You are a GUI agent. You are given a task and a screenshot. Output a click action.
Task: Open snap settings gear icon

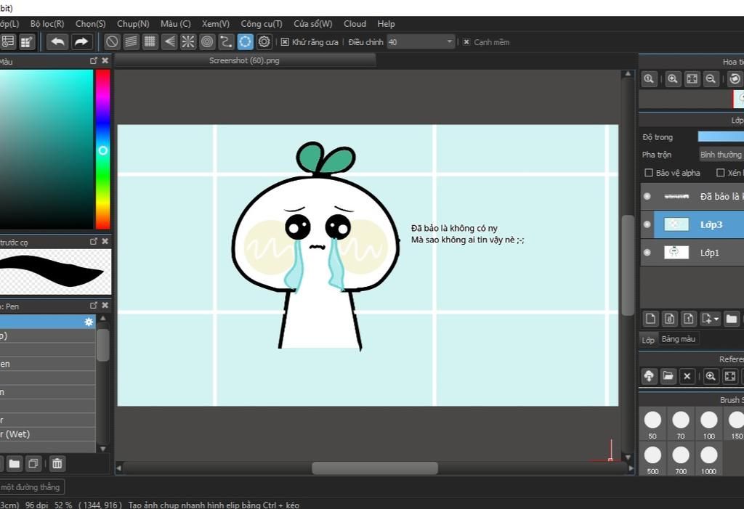point(264,42)
